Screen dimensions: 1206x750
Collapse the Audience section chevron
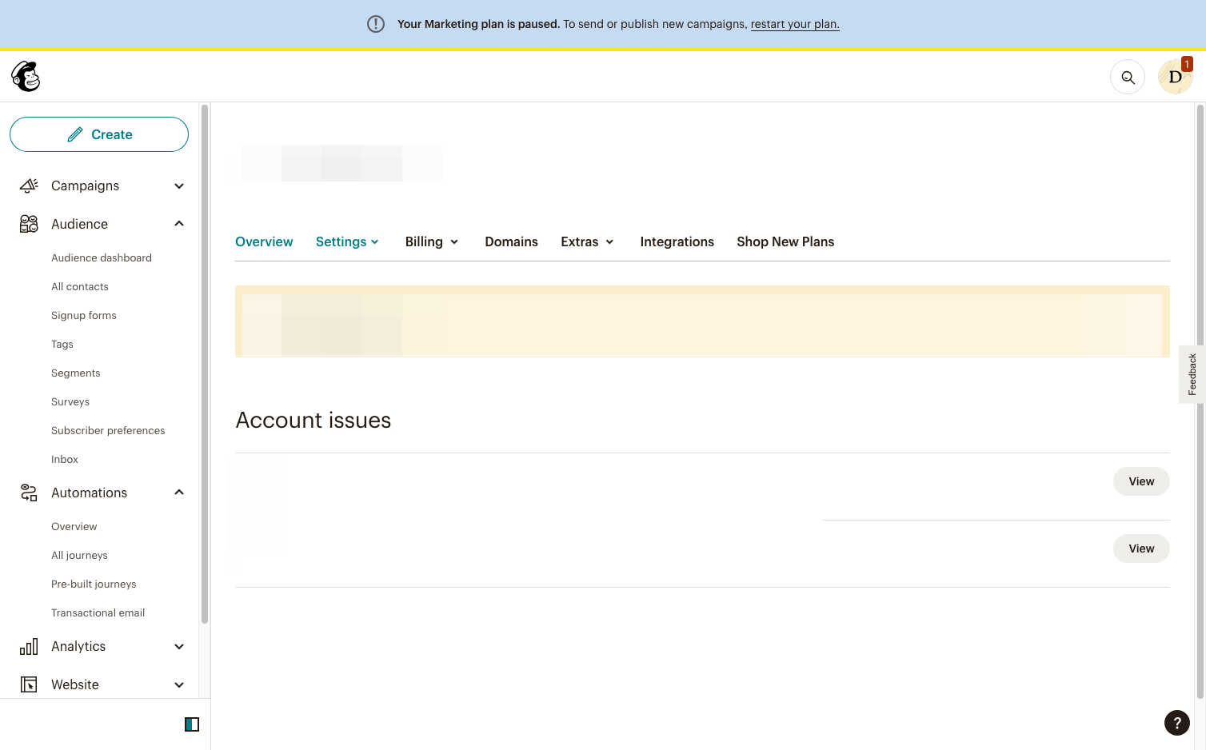coord(179,224)
